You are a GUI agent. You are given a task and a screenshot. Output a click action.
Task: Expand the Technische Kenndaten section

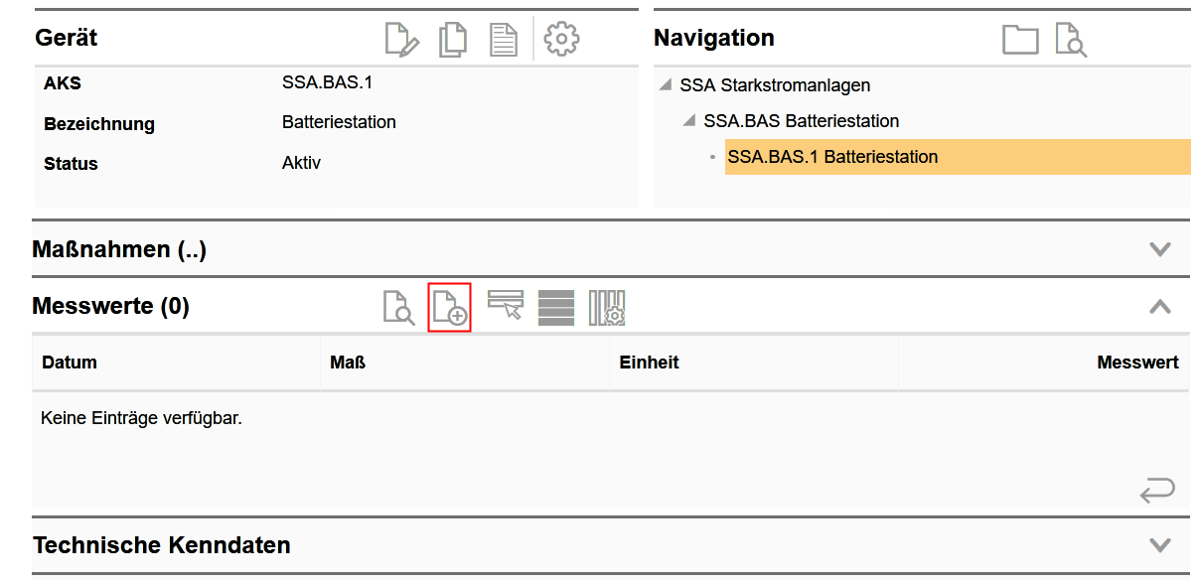coord(1159,545)
